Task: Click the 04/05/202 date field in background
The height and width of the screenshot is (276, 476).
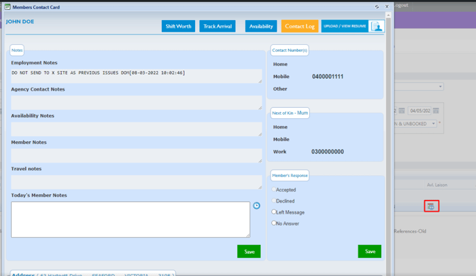Action: click(419, 111)
